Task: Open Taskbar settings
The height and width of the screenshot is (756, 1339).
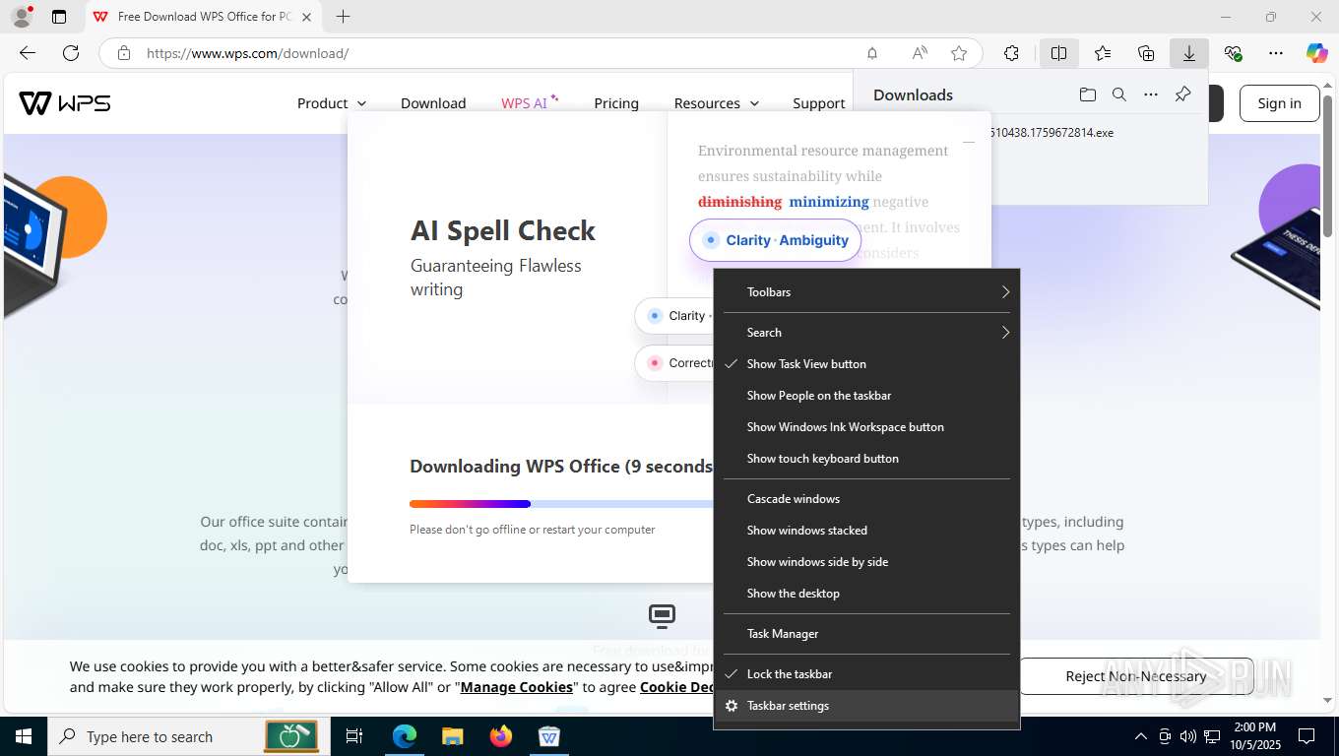Action: click(x=866, y=706)
